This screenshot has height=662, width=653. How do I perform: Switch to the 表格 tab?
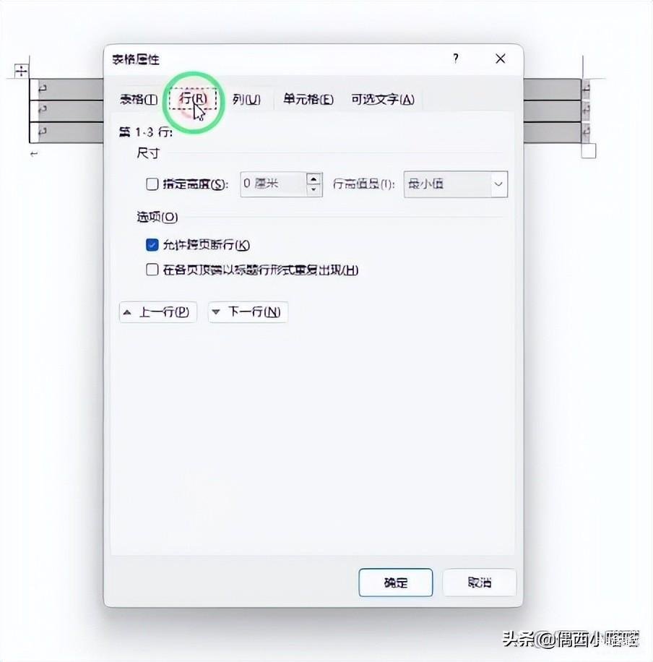tap(139, 100)
